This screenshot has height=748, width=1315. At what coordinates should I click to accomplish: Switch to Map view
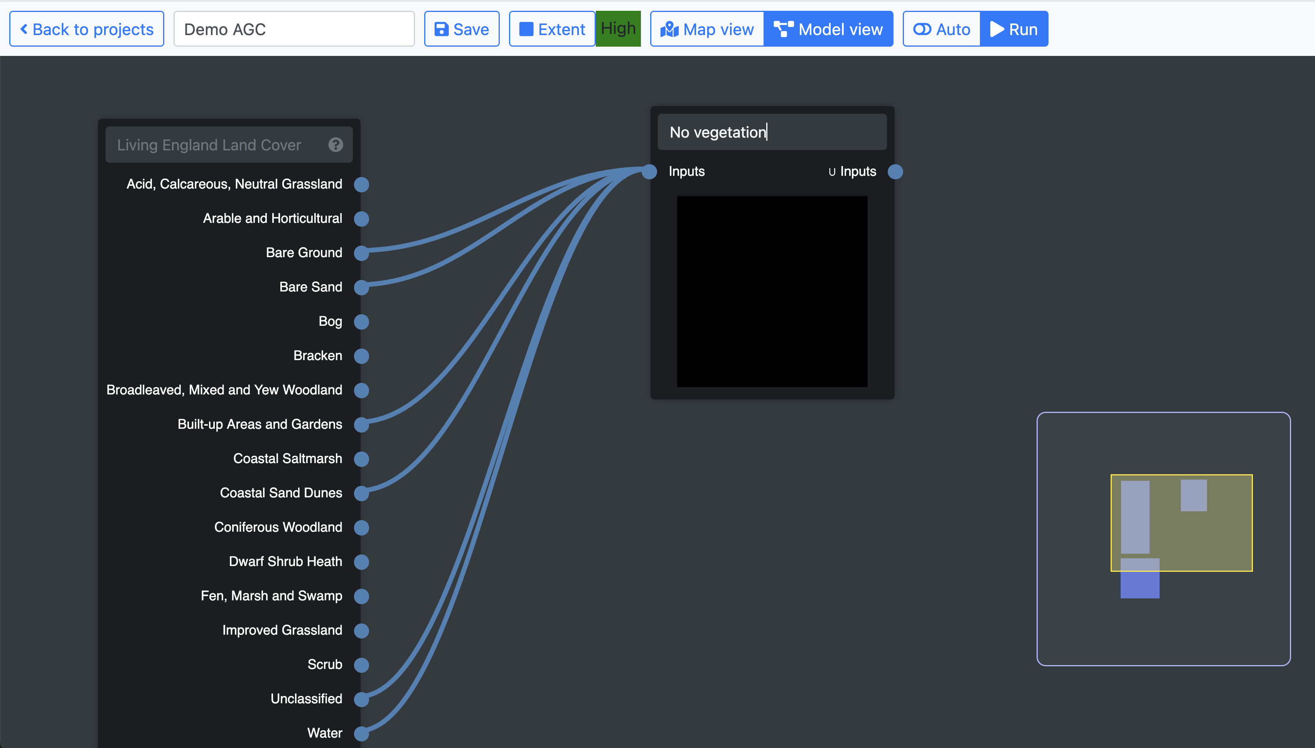coord(707,29)
